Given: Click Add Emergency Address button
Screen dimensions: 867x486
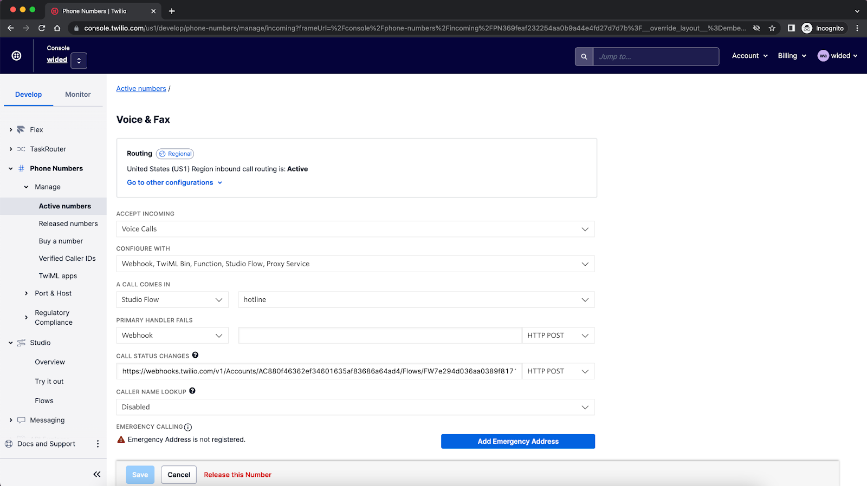Looking at the screenshot, I should pos(518,442).
